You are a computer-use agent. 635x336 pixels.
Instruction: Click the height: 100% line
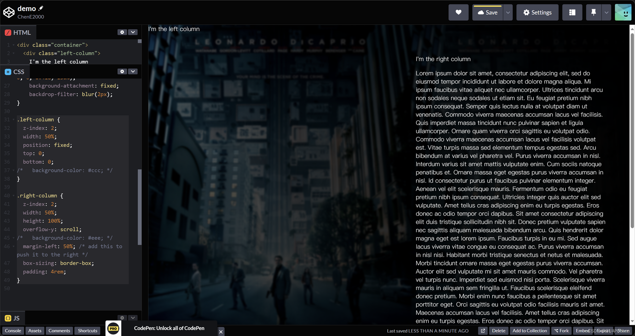point(43,221)
